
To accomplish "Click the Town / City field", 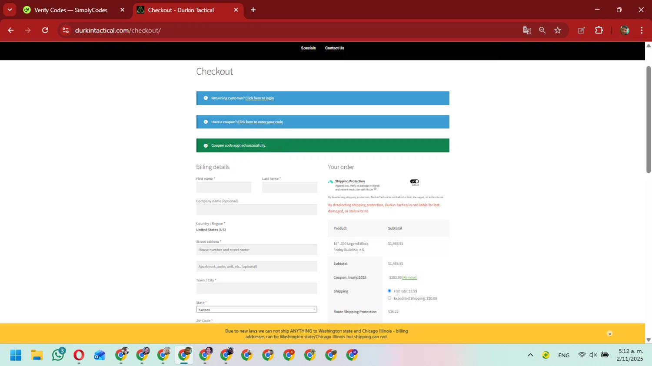I will (x=256, y=289).
